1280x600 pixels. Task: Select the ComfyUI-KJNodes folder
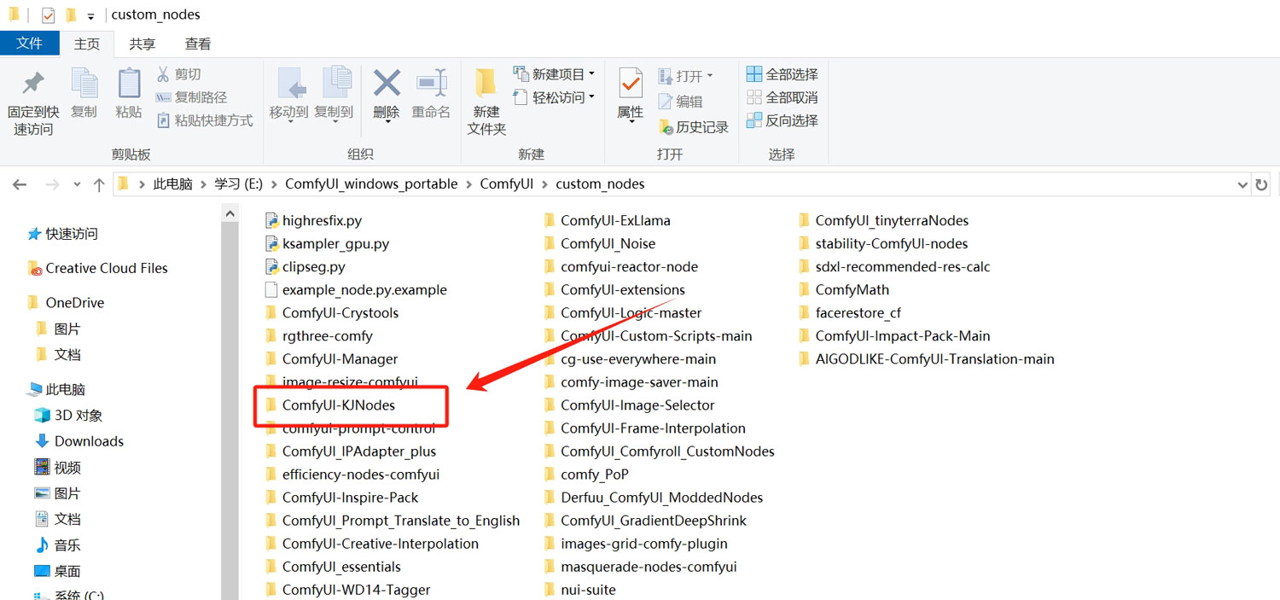coord(330,405)
